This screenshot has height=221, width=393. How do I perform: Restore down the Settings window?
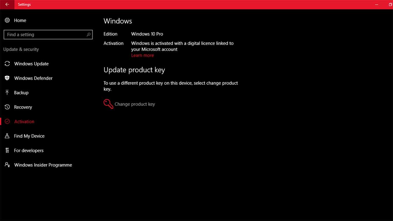pos(390,4)
